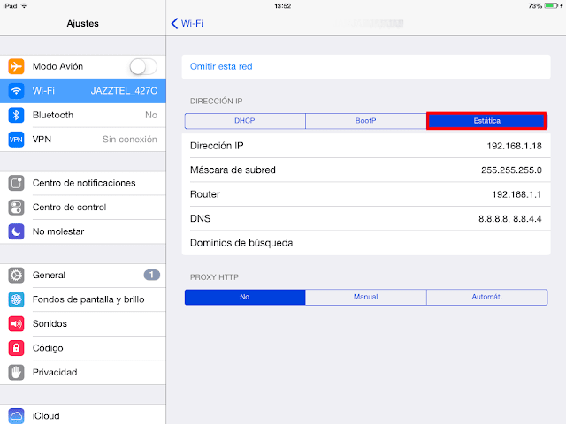Tap the DIRECCIÓN IP section header
The height and width of the screenshot is (424, 566).
pyautogui.click(x=216, y=102)
